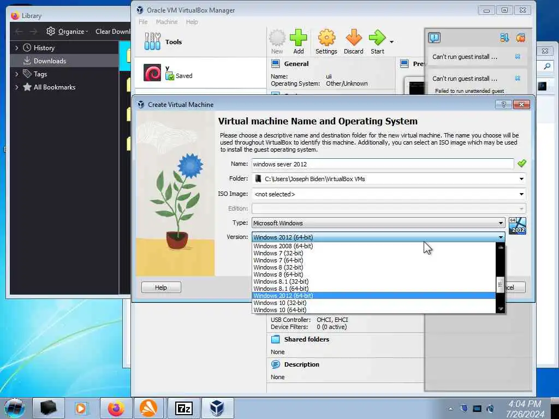
Task: Open the Help menu in VirtualBox
Action: (192, 22)
